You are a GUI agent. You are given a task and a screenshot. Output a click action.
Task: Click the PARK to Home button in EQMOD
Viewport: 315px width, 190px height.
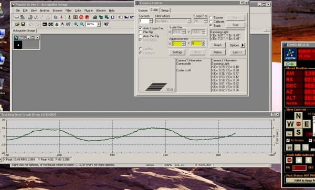pyautogui.click(x=301, y=181)
